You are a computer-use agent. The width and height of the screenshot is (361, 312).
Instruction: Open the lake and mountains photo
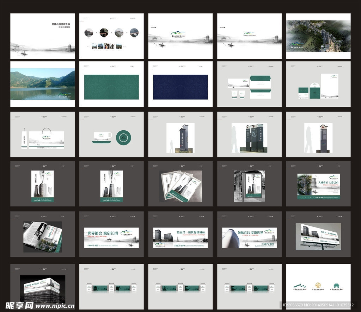coord(42,84)
